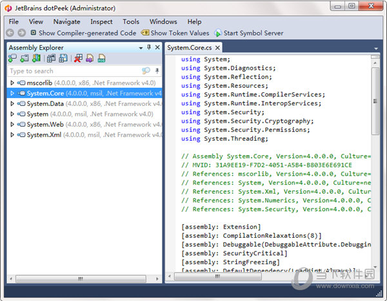The width and height of the screenshot is (387, 301).
Task: Click the editor split handle above scrollbar
Action: (x=375, y=57)
